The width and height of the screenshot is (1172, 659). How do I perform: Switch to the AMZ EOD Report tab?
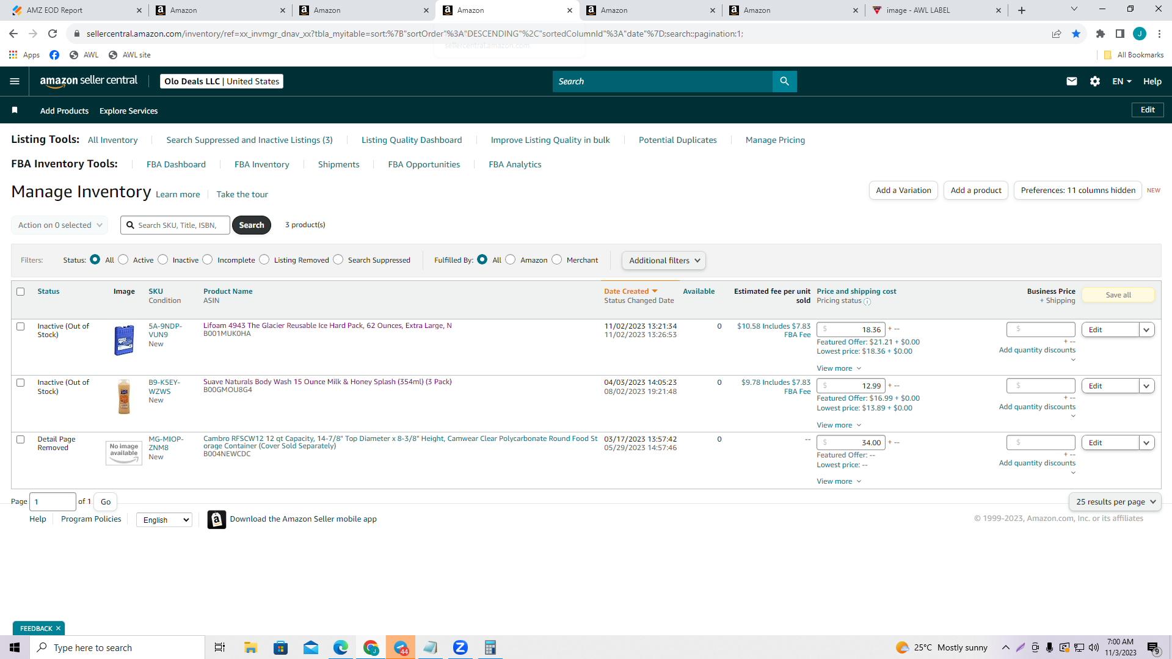[x=73, y=10]
